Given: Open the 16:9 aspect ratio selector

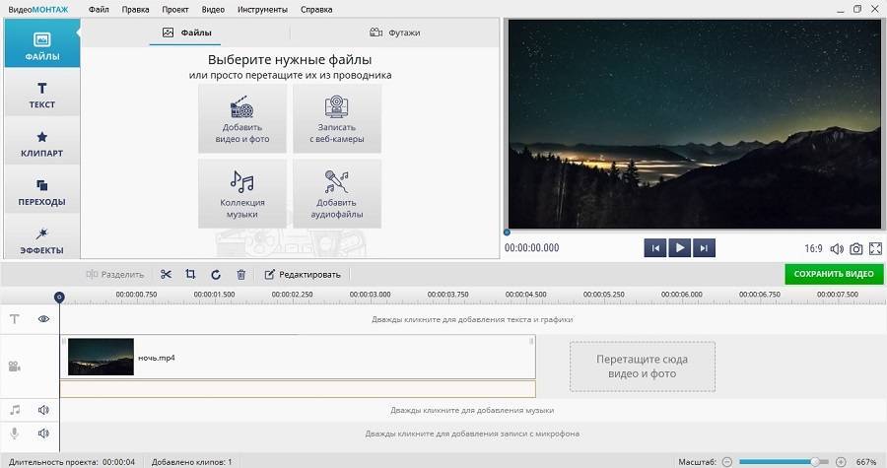Looking at the screenshot, I should click(814, 249).
